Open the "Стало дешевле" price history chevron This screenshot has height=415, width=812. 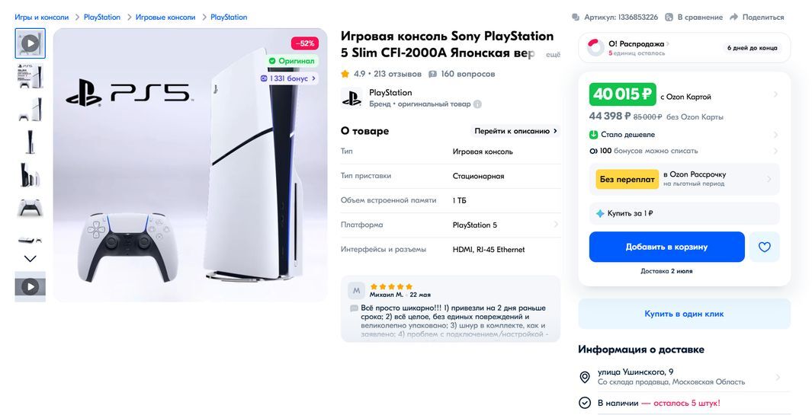point(775,135)
